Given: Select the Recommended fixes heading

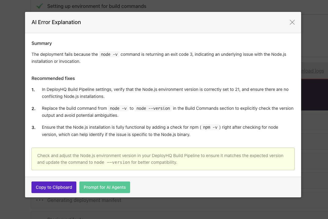Looking at the screenshot, I should [53, 78].
